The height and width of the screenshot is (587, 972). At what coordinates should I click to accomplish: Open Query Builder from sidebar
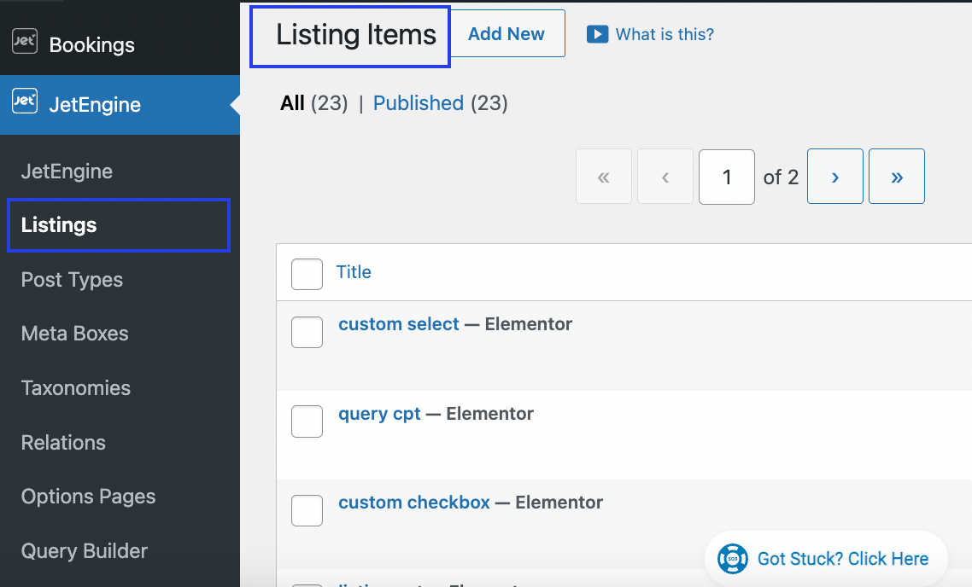pyautogui.click(x=84, y=551)
